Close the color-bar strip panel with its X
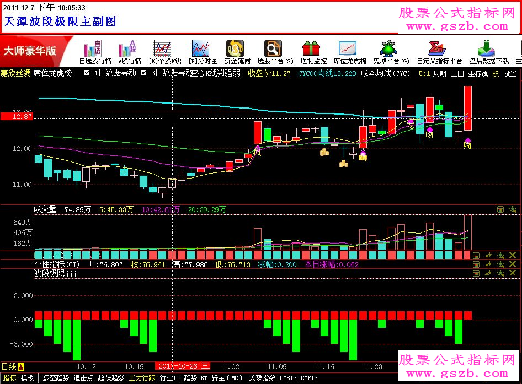The image size is (522, 384). point(513,255)
